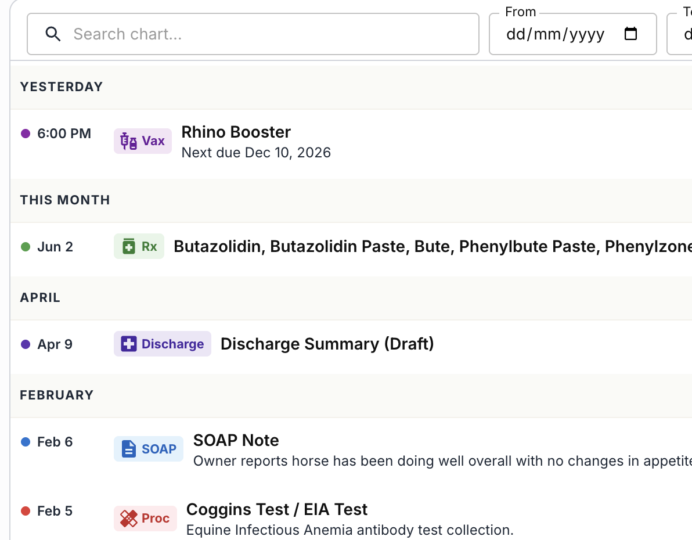The height and width of the screenshot is (540, 692).
Task: Click the purple dot beside 6:00 PM
Action: coord(26,134)
